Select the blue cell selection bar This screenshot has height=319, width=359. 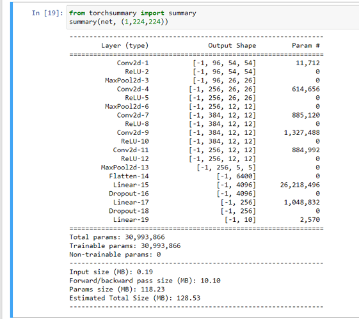[x=12, y=160]
